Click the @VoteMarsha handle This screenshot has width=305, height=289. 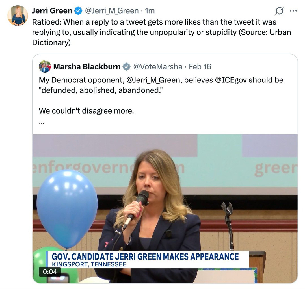[x=157, y=67]
